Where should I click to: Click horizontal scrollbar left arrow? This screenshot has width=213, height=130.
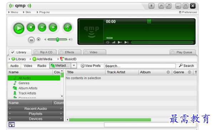[67, 120]
